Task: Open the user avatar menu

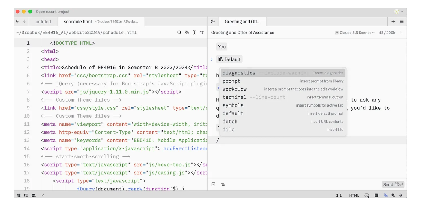Action: coord(399,12)
